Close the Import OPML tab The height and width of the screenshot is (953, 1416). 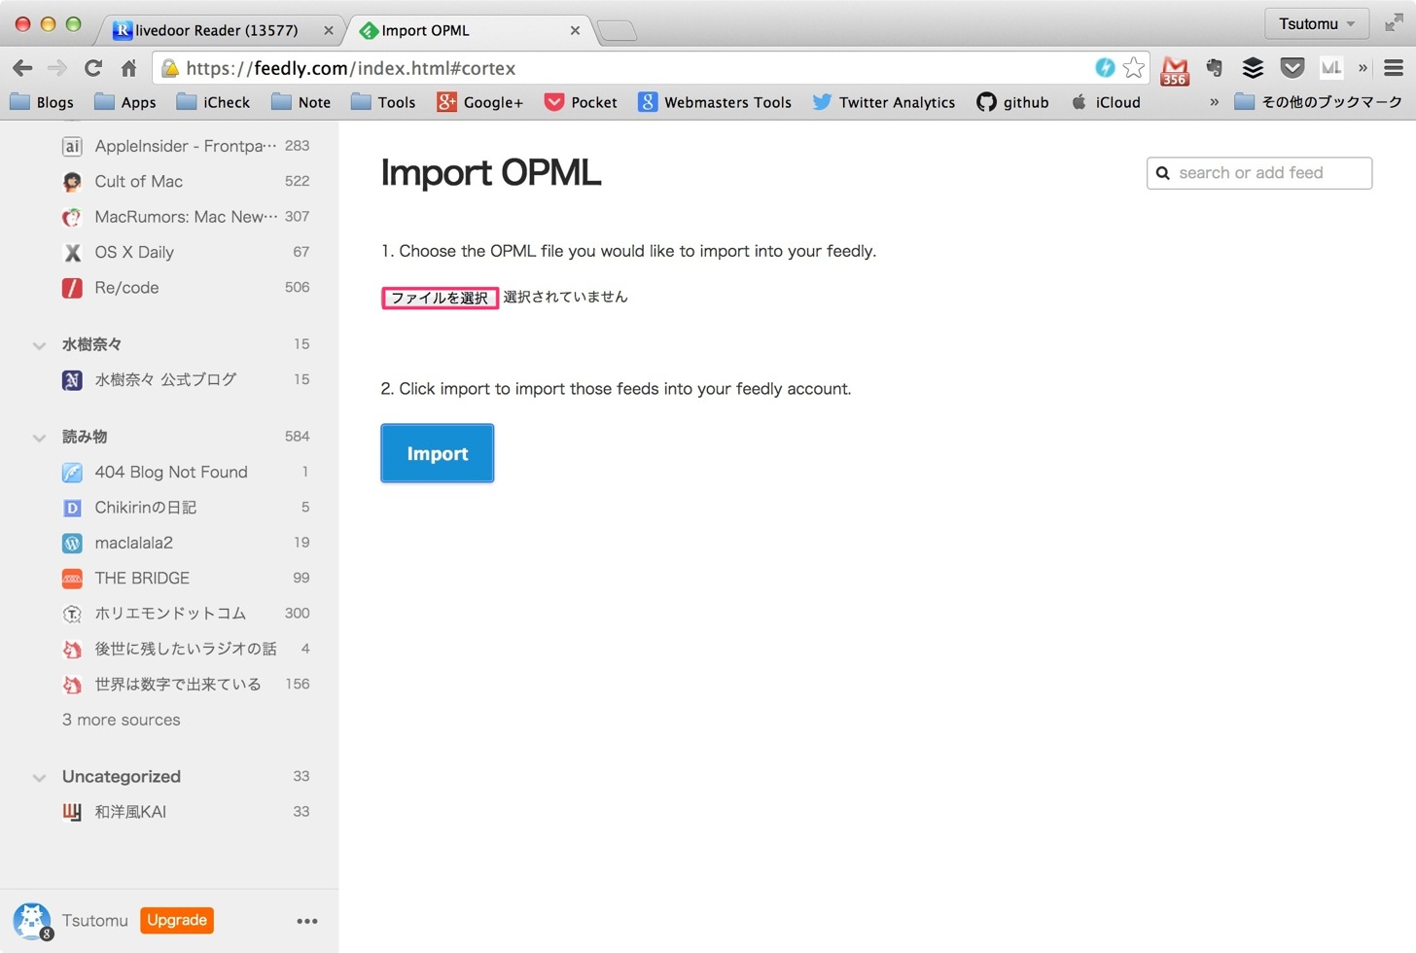click(575, 30)
